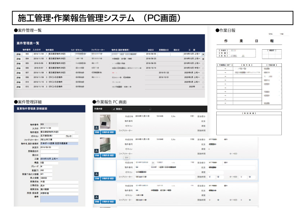Click the download icon on the second work report entry

[96, 150]
